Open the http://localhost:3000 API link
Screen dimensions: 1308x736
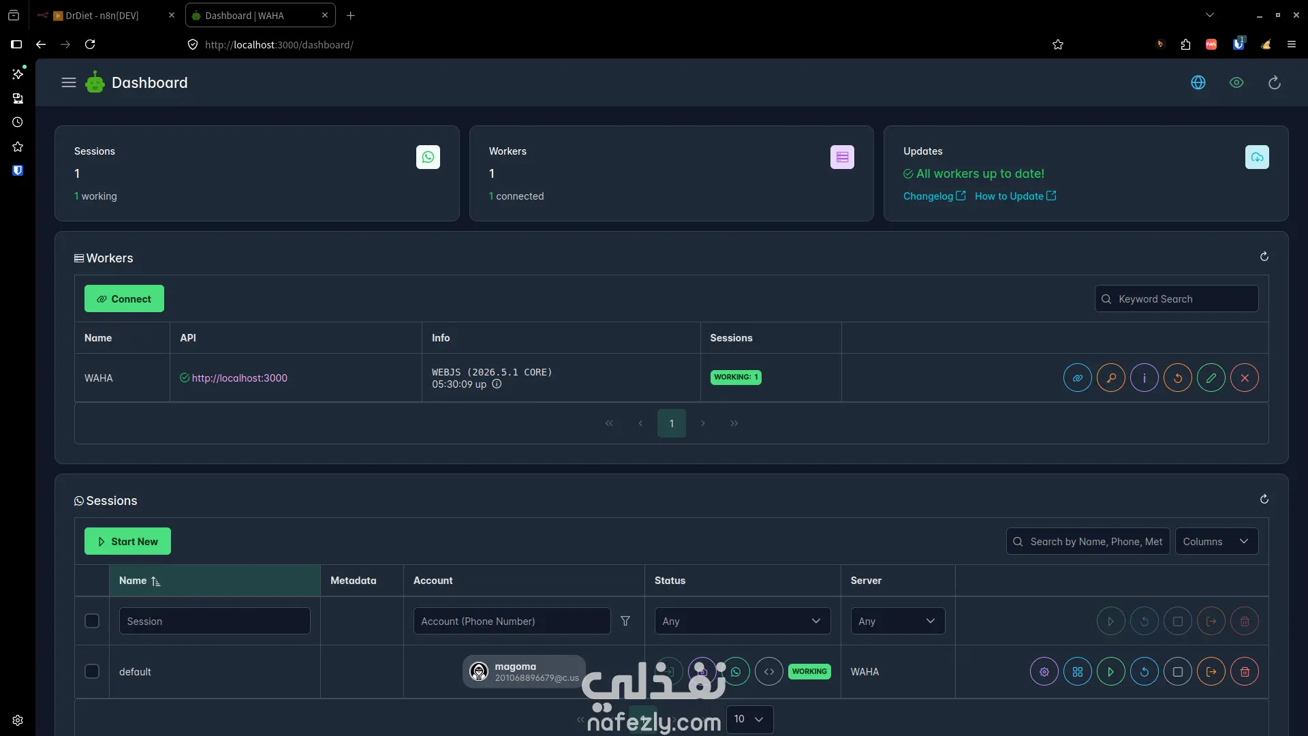(x=239, y=378)
